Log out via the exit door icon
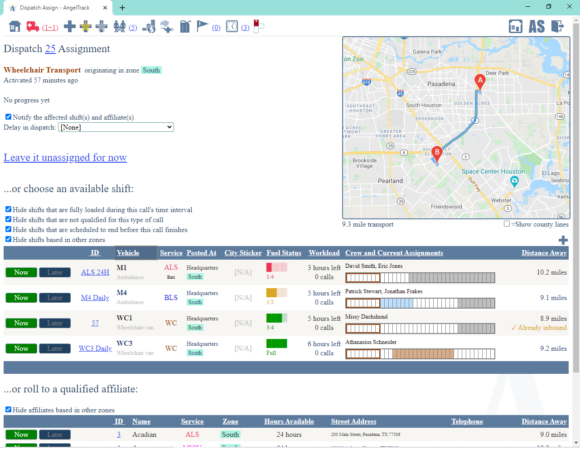This screenshot has height=464, width=580. coord(558,26)
